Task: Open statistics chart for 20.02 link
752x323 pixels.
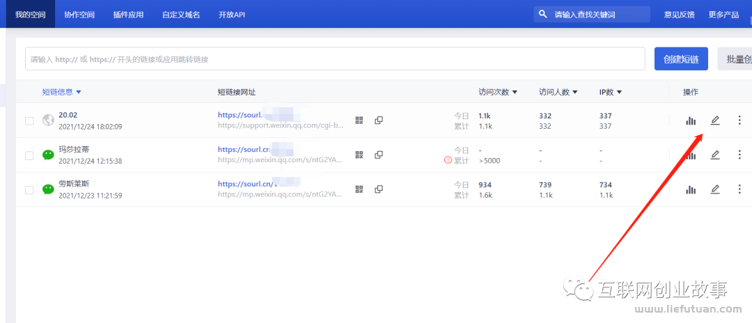Action: (x=691, y=120)
